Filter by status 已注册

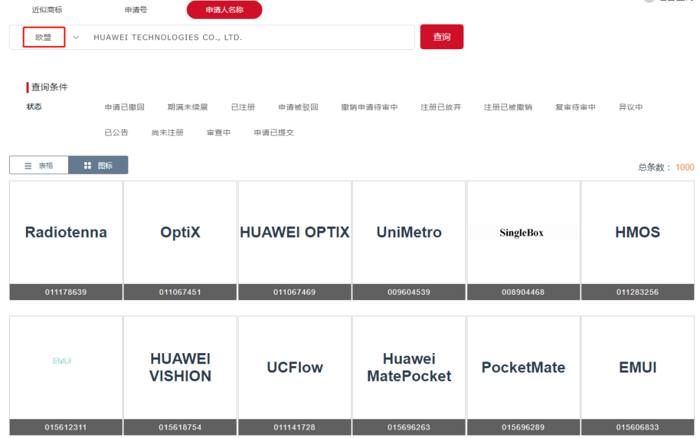coord(243,107)
